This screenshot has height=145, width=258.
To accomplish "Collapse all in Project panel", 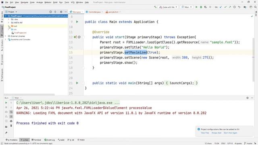I will 55,12.
